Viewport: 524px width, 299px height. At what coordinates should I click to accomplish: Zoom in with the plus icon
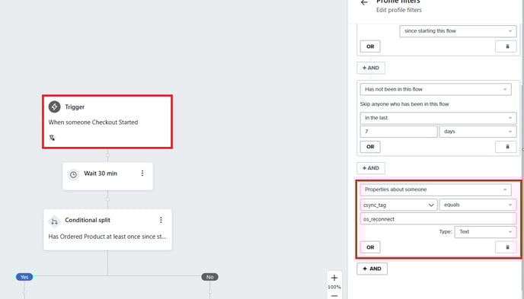tap(334, 278)
